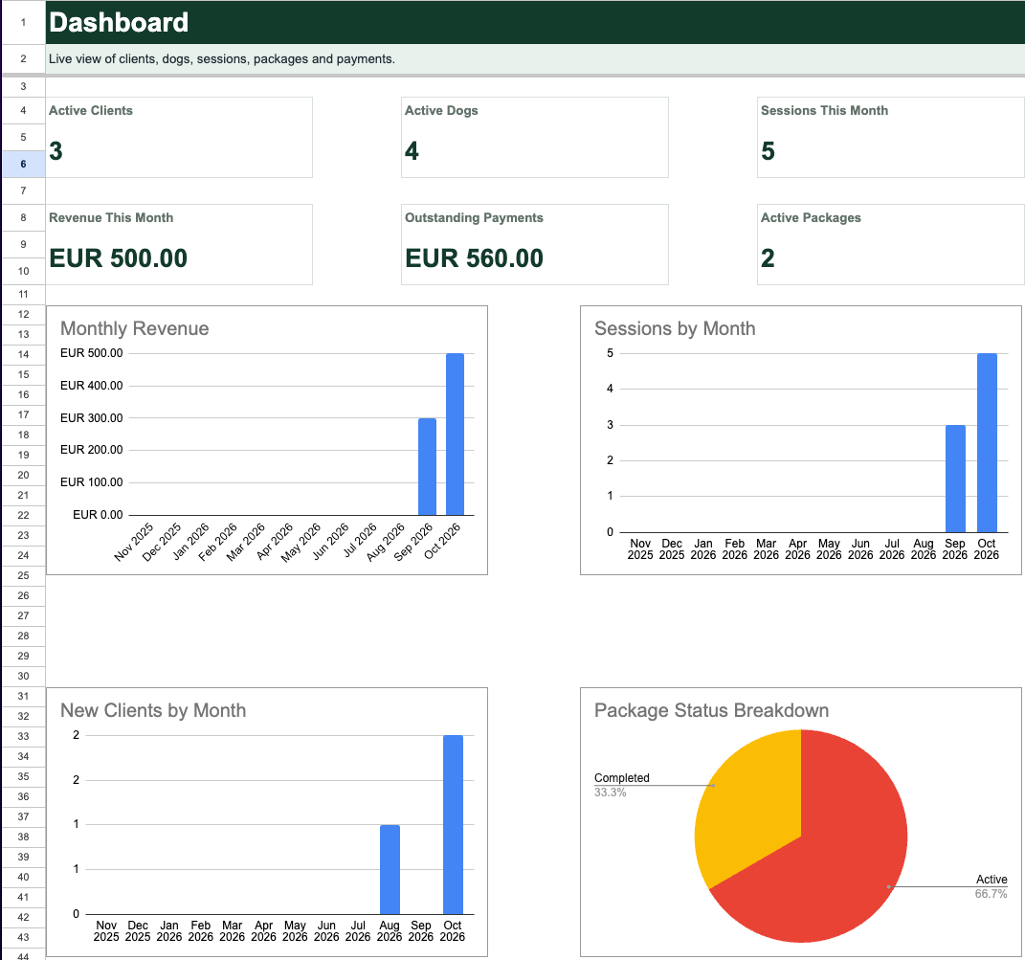Image resolution: width=1025 pixels, height=960 pixels.
Task: Select row 1 via its row header
Action: [23, 22]
